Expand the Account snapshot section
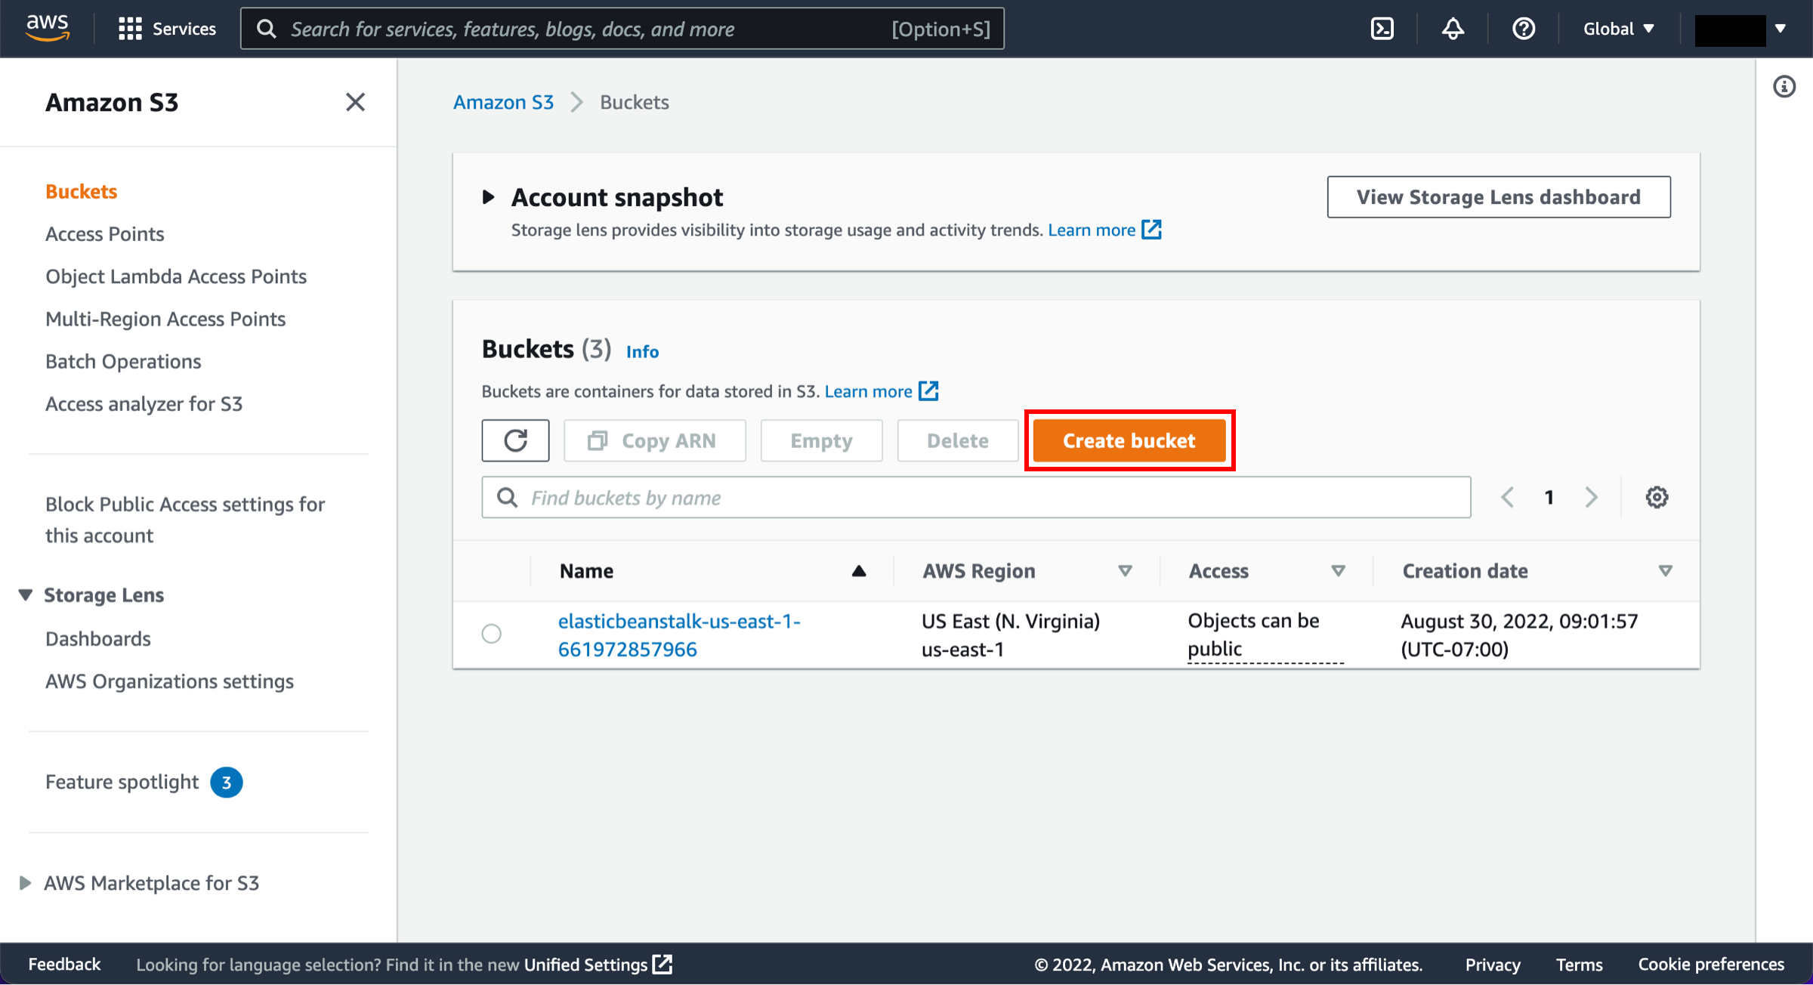1813x985 pixels. tap(489, 197)
